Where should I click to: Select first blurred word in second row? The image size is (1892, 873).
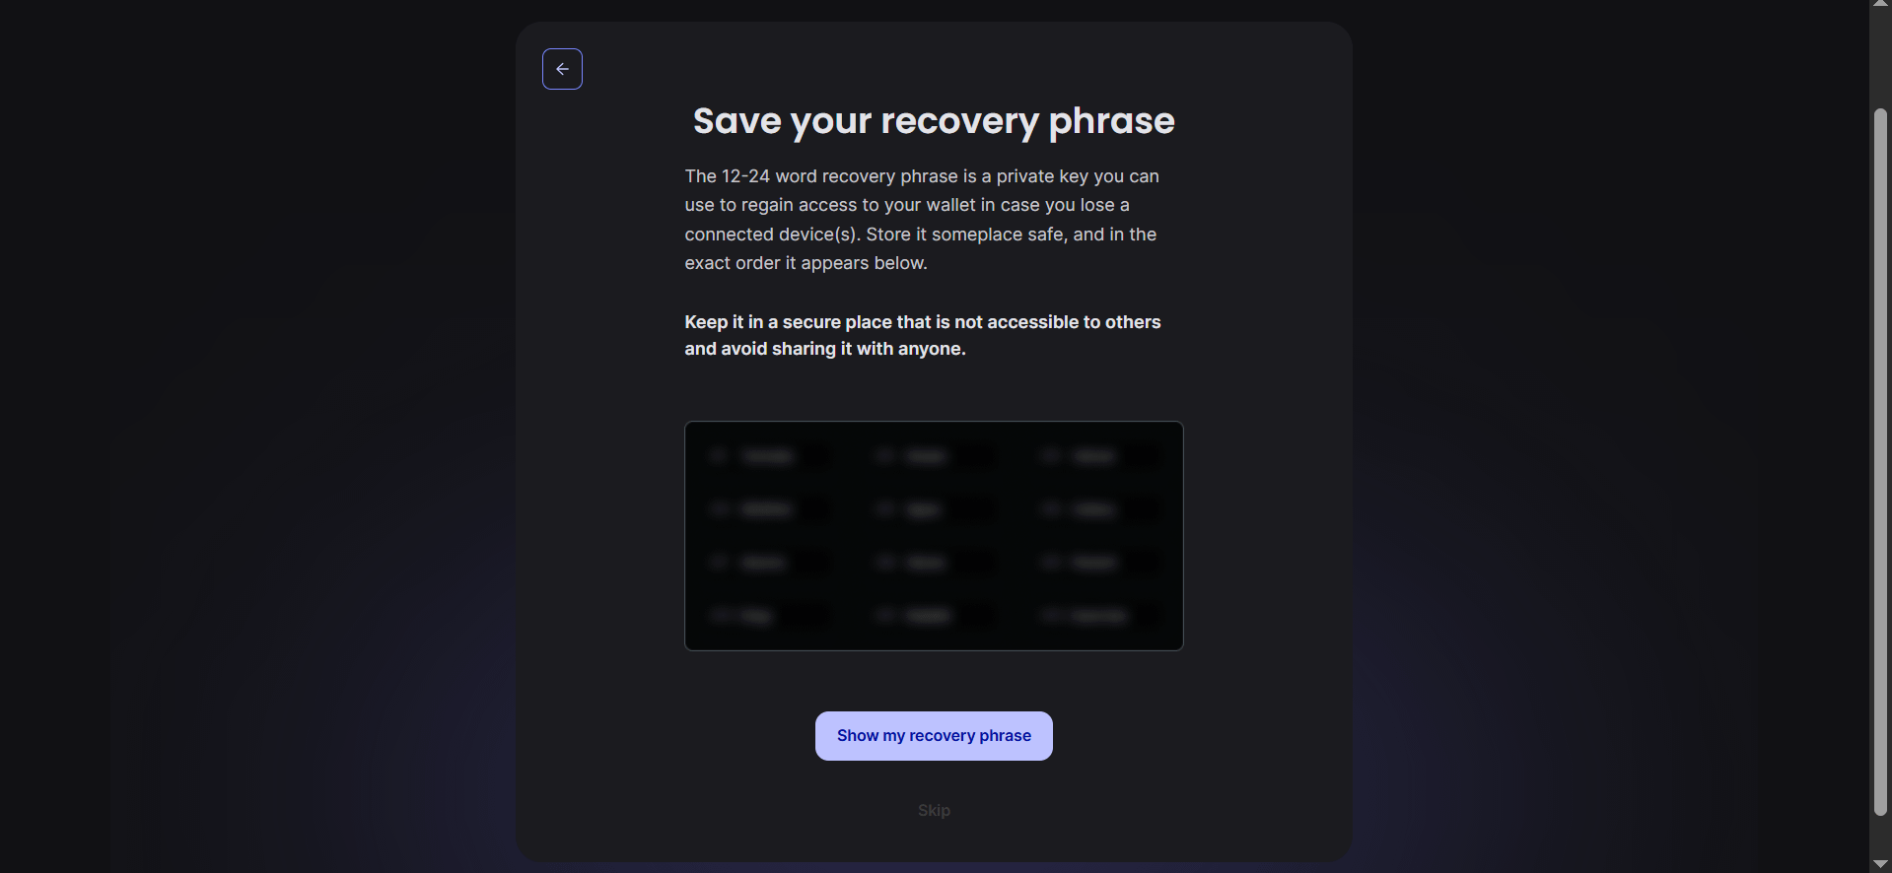pos(767,509)
